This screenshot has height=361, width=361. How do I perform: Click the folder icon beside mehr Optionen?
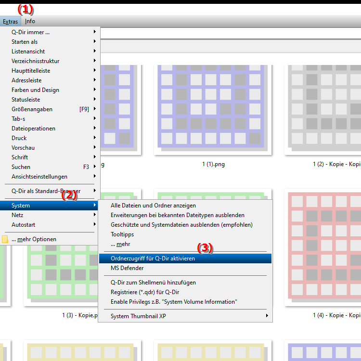(5, 239)
